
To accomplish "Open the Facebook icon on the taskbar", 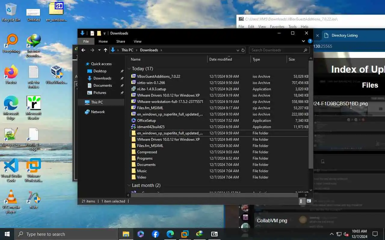I will click(x=155, y=234).
